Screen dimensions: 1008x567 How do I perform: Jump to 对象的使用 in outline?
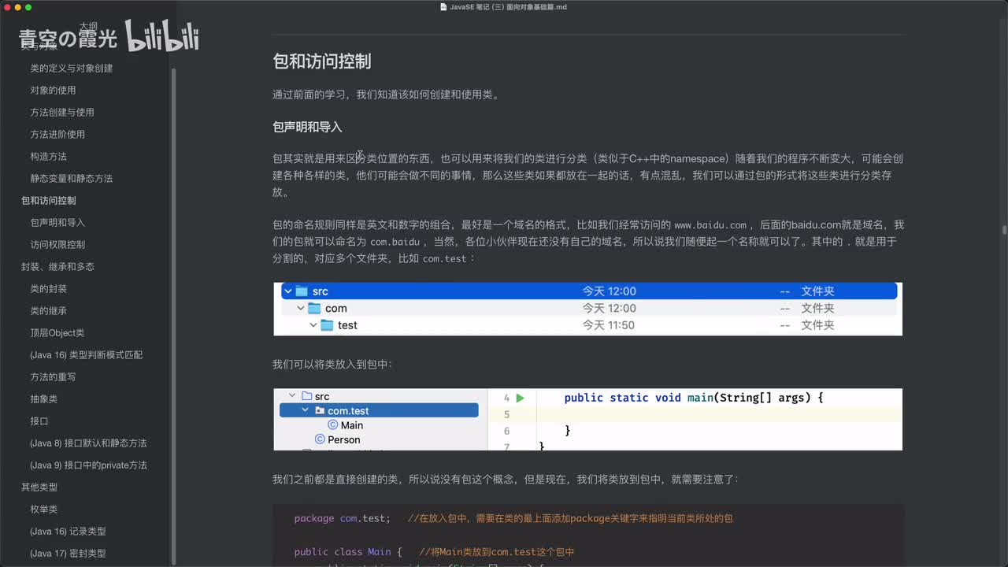[x=53, y=91]
